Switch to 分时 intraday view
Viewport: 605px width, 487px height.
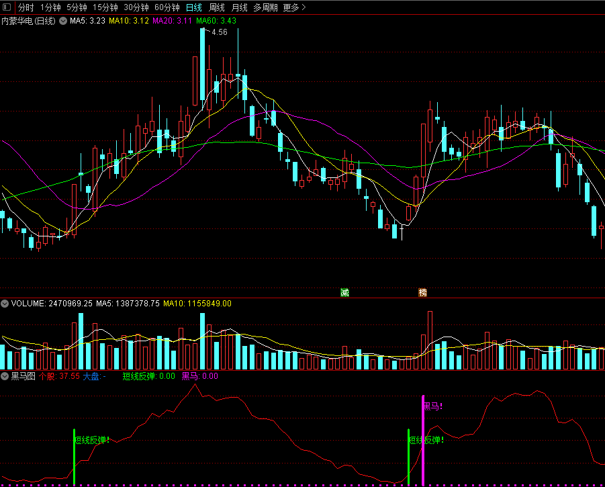tap(26, 7)
